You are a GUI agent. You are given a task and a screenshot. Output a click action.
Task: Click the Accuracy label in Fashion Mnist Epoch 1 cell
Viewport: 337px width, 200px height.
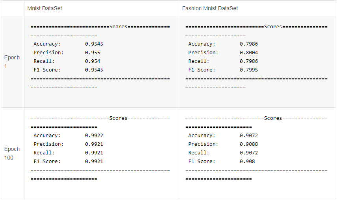click(x=202, y=44)
